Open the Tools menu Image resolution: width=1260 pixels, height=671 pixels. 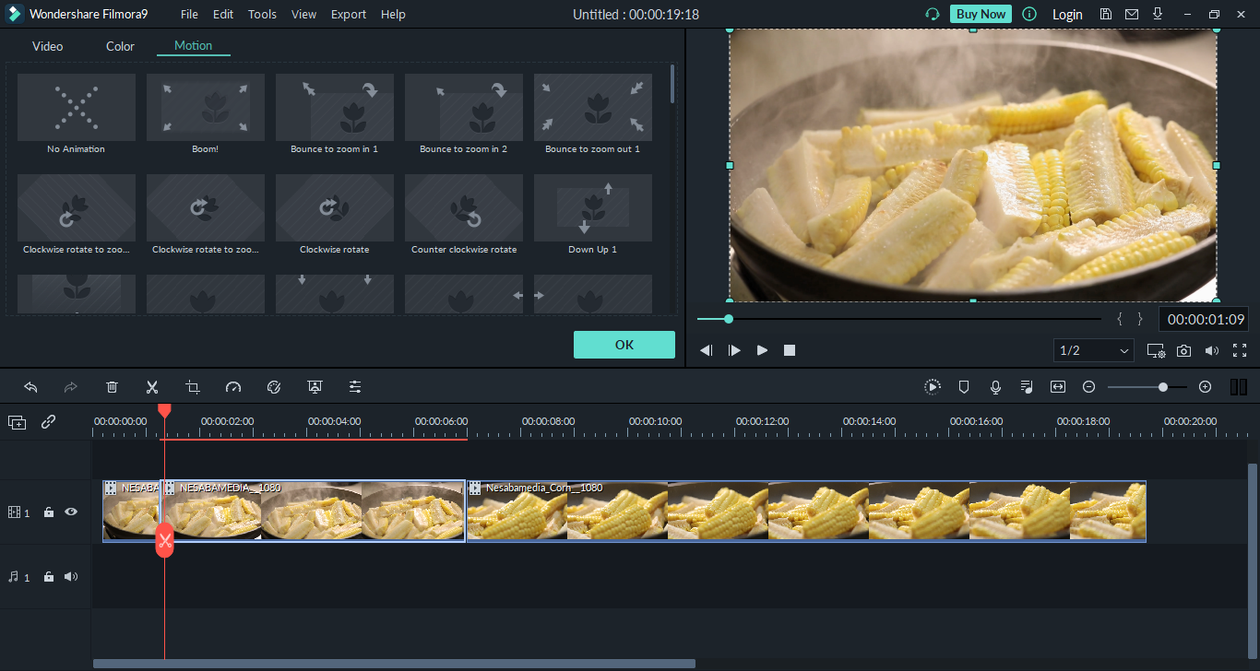pyautogui.click(x=262, y=14)
